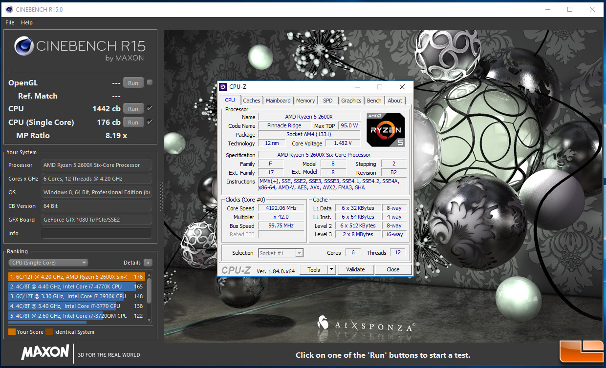Image resolution: width=606 pixels, height=368 pixels.
Task: Toggle the OpenGL test checkbox
Action: coord(150,82)
